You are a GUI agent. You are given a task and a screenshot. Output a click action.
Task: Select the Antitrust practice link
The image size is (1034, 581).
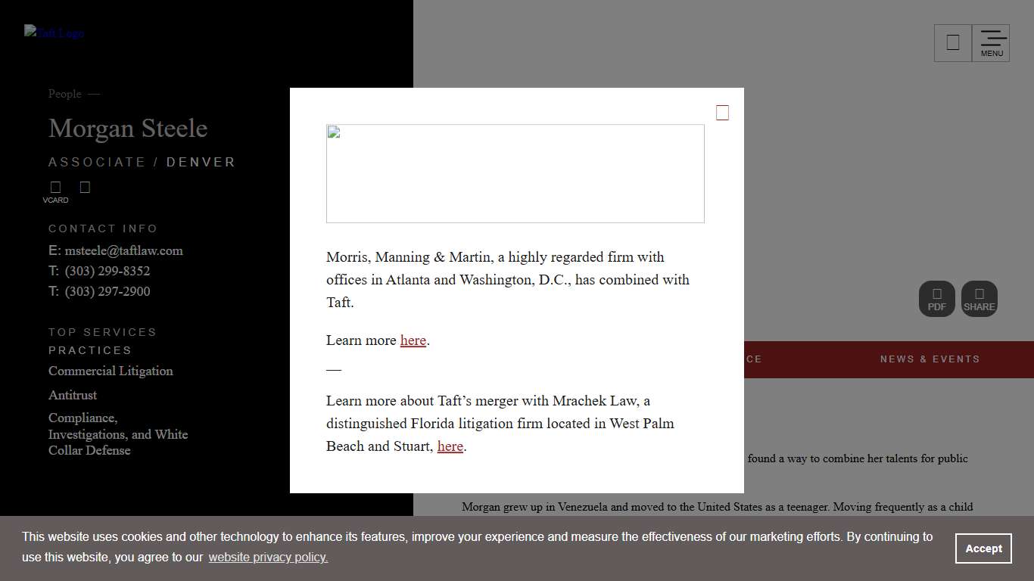(73, 395)
